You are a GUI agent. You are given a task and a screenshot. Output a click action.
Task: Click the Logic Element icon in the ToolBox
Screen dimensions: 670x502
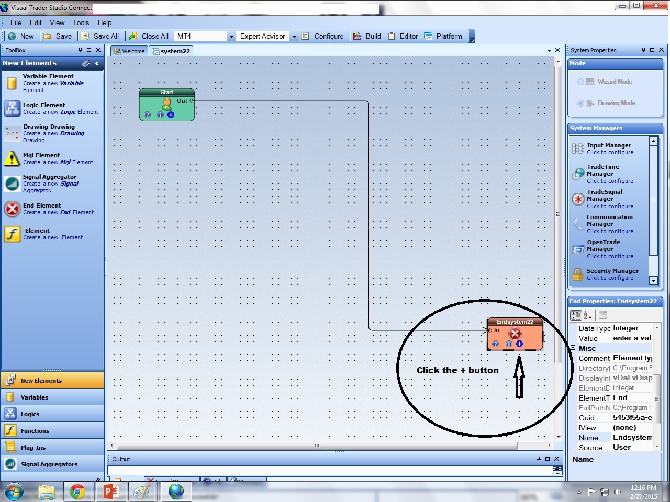click(x=12, y=108)
